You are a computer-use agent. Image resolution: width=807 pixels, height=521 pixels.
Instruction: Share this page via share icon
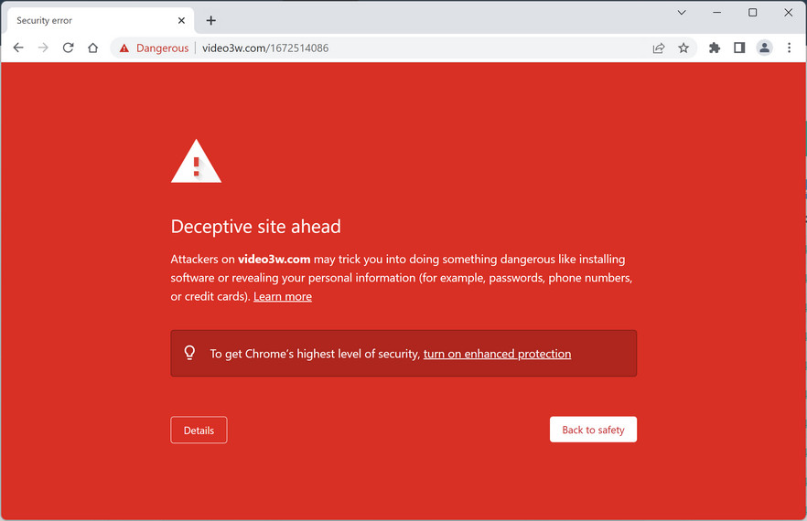click(658, 48)
